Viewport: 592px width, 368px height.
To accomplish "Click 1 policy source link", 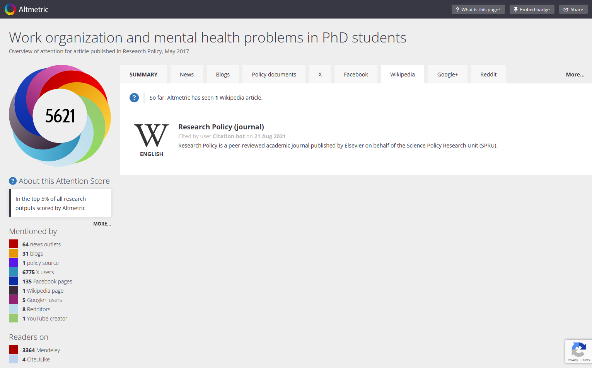I will point(41,263).
